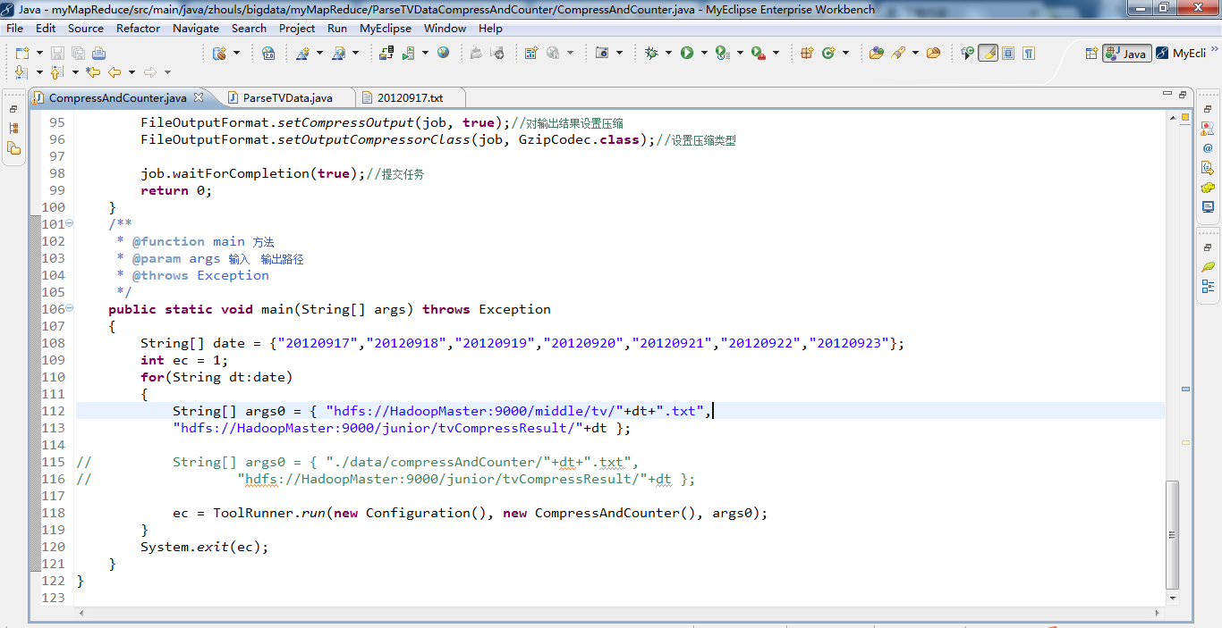Toggle Mark Occurrences highlighter button
This screenshot has height=628, width=1222.
pyautogui.click(x=988, y=54)
